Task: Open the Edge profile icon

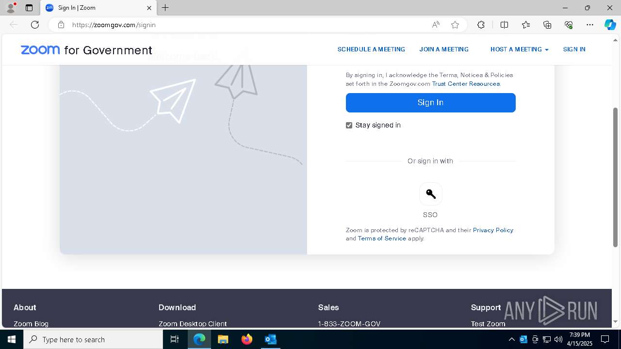Action: (11, 8)
